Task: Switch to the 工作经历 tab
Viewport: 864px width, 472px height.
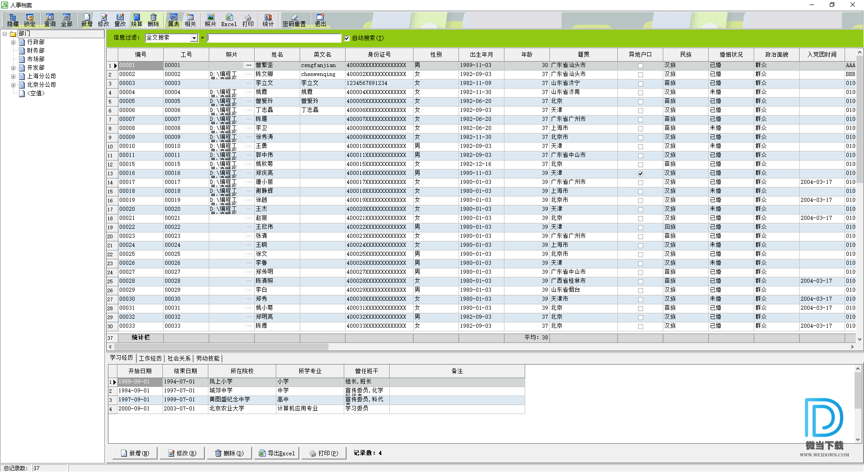Action: 150,358
